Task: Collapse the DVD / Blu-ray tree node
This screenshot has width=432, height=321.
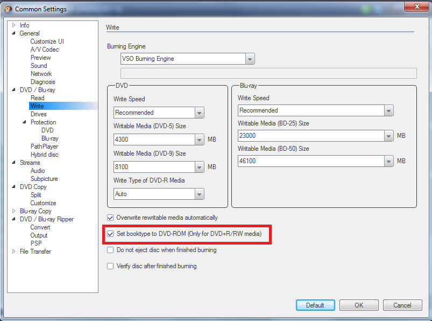Action: coord(13,89)
